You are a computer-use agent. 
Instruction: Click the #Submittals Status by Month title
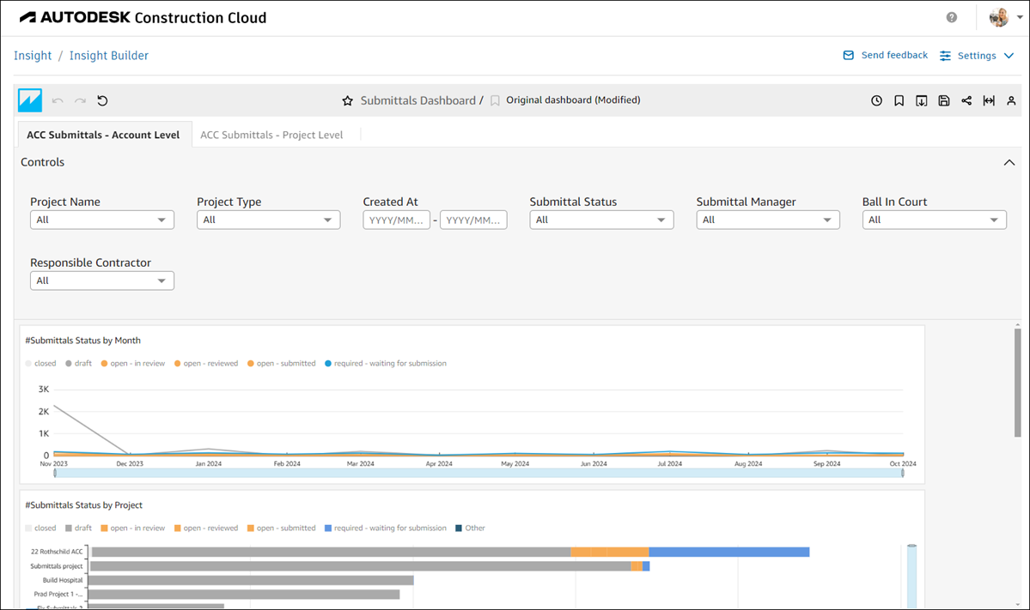(x=82, y=341)
